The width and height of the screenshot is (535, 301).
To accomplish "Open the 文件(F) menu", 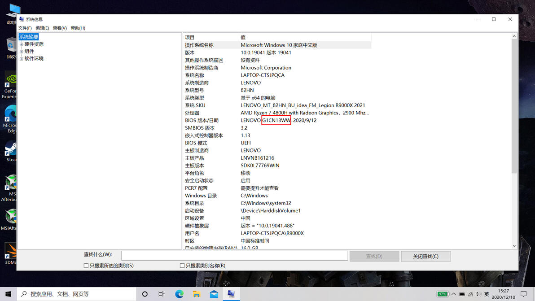I will (x=25, y=28).
